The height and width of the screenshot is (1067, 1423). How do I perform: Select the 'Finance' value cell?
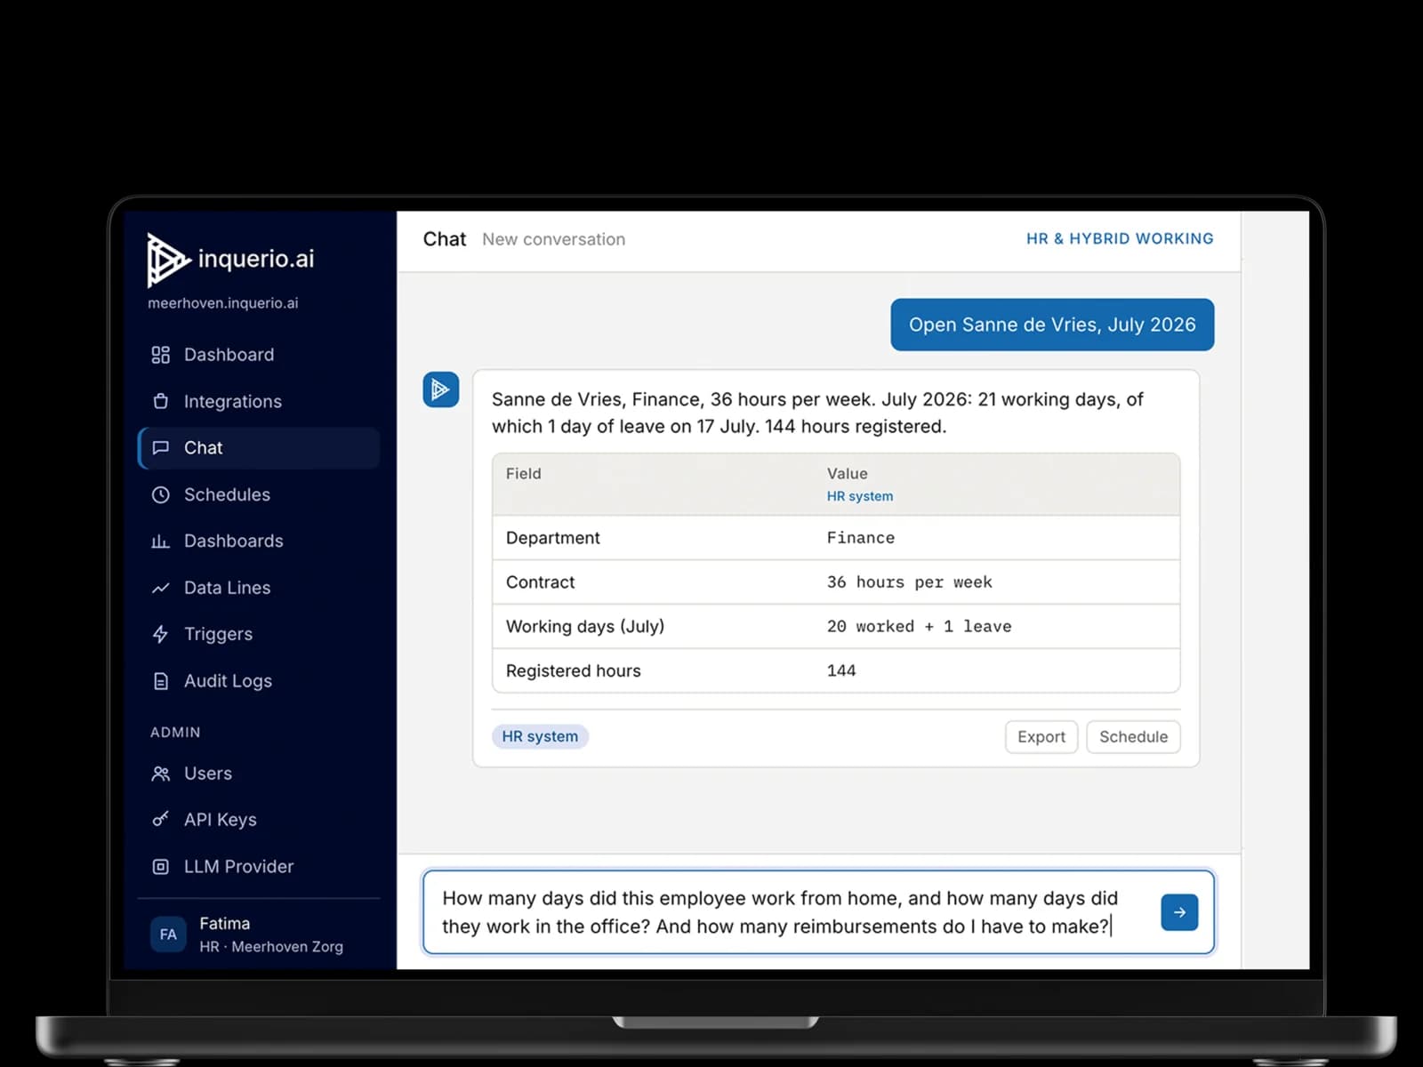click(x=861, y=538)
